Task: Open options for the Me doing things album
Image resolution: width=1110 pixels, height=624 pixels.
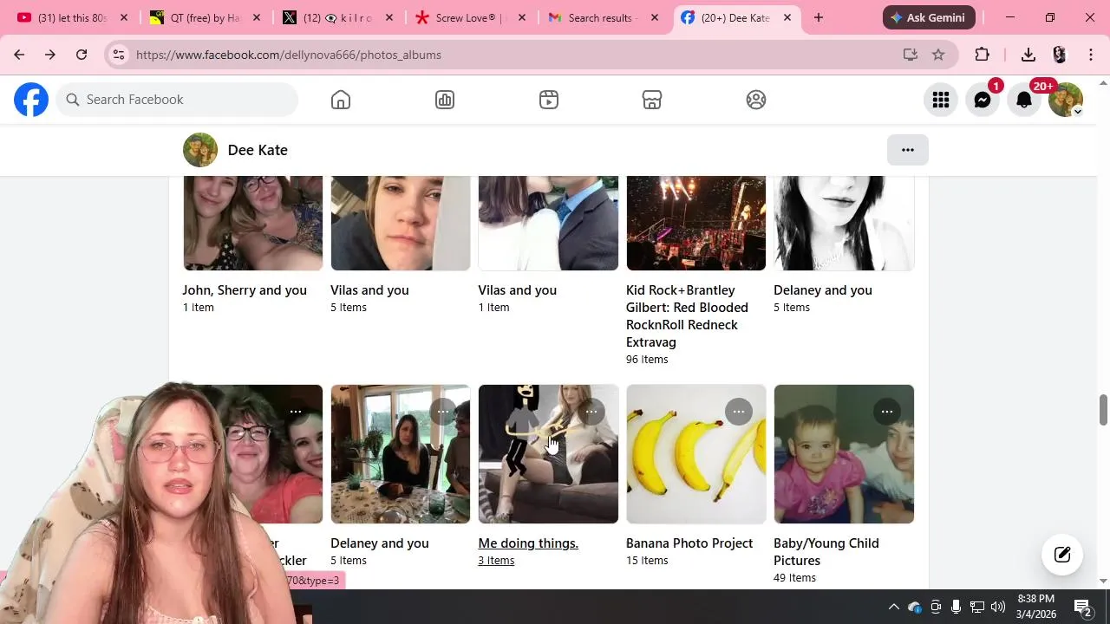Action: pyautogui.click(x=591, y=412)
